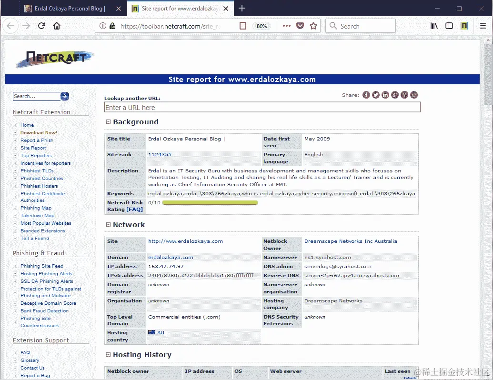Save page to Pocket
The image size is (493, 380).
coord(300,26)
